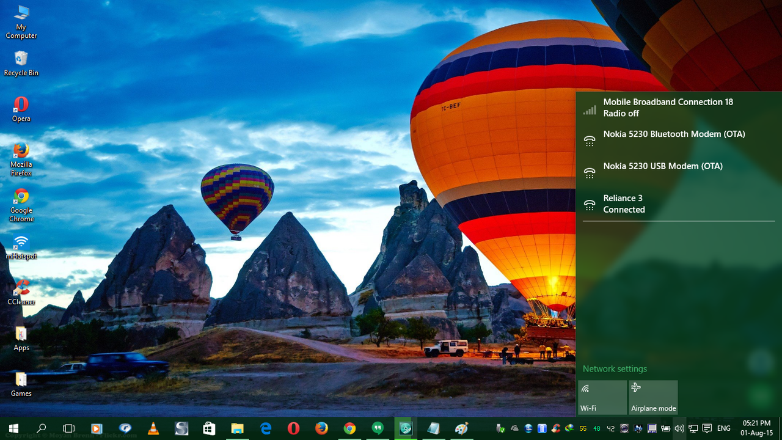Viewport: 782px width, 440px height.
Task: Click the orange media player taskbar icon
Action: point(97,428)
